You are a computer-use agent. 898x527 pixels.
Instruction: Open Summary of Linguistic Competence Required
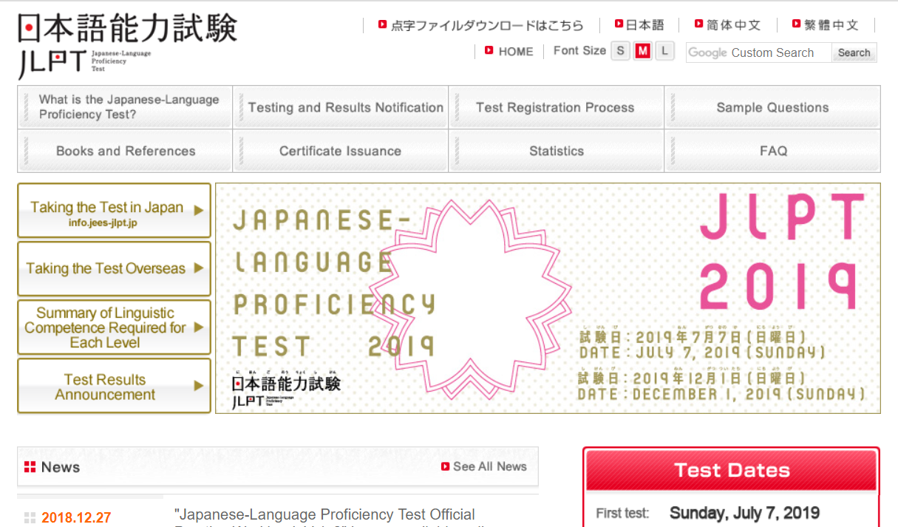tap(114, 327)
